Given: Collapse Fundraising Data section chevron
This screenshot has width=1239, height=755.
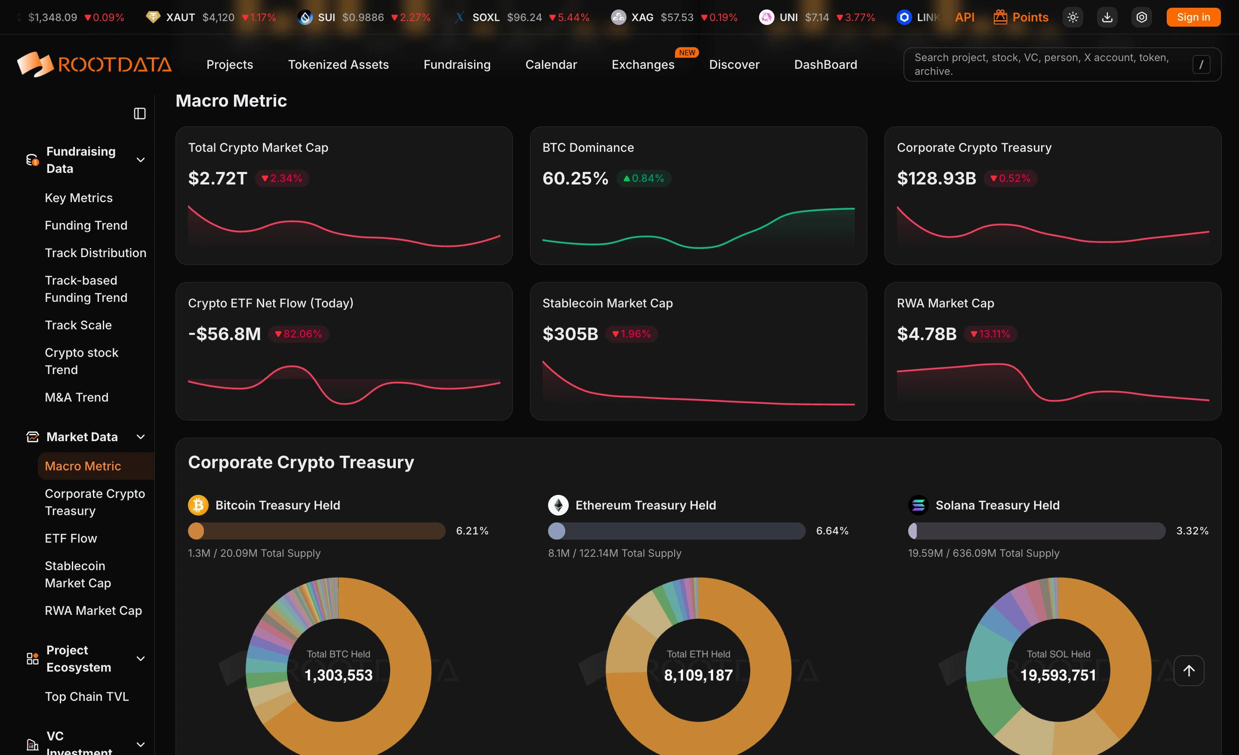Looking at the screenshot, I should coord(141,160).
